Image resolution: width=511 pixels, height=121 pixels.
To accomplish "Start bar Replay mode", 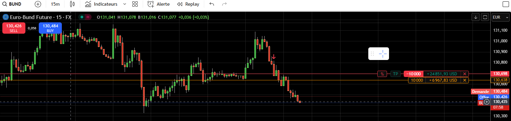I will 188,4.
